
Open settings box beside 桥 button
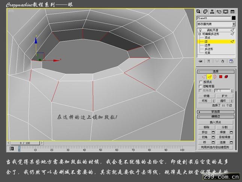tap(213, 142)
